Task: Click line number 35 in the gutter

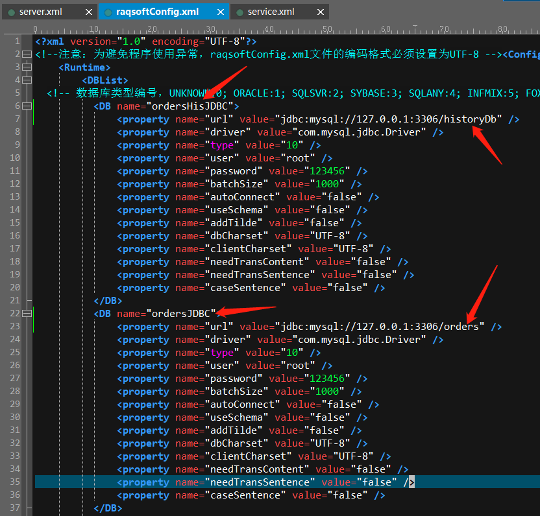Action: click(x=15, y=482)
